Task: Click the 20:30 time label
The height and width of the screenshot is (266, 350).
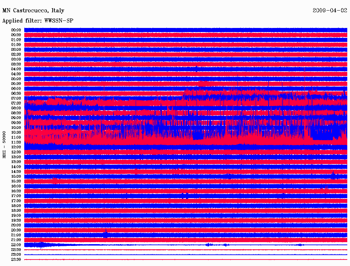Action: 16,230
